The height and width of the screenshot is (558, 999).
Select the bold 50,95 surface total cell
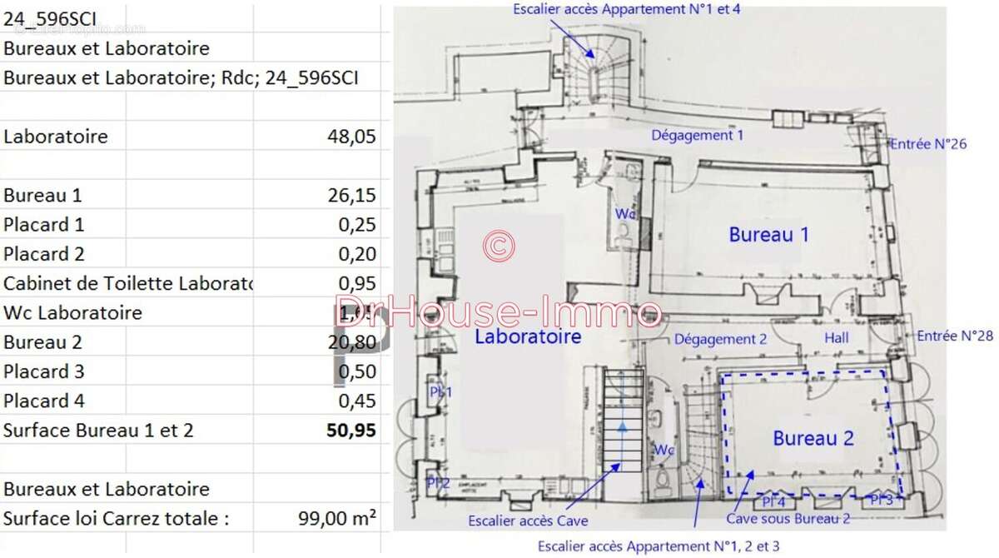[350, 431]
